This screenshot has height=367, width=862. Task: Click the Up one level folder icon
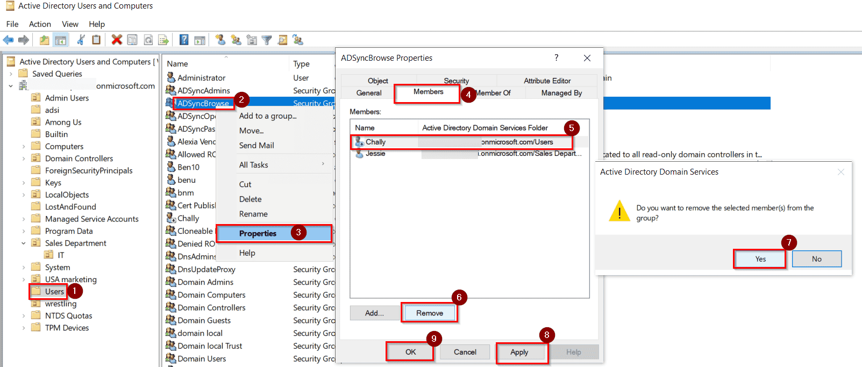tap(44, 40)
